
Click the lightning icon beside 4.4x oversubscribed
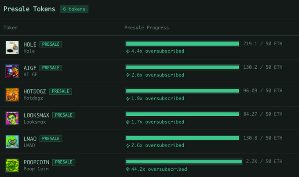[x=128, y=51]
